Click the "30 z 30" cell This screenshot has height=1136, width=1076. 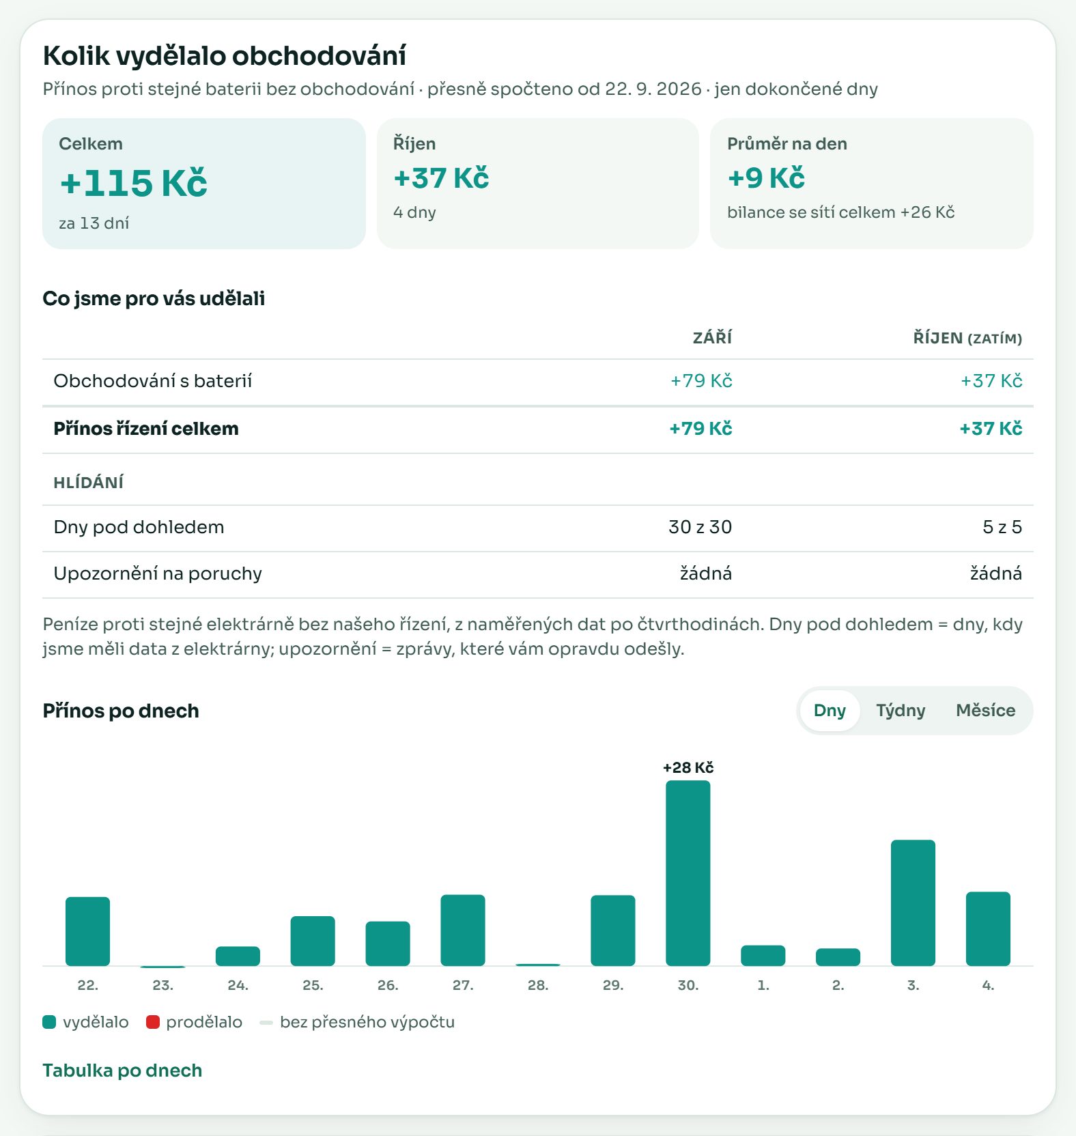[700, 527]
